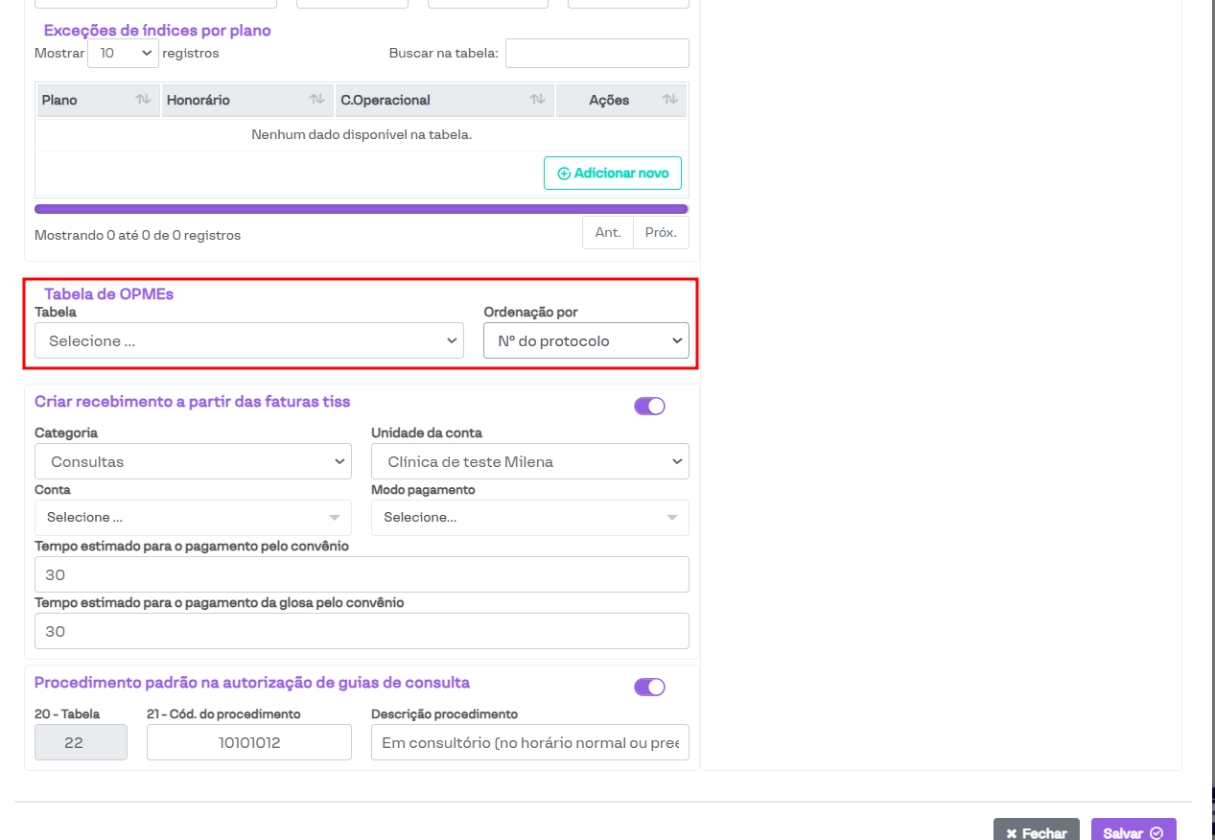Sort table by Plano column
This screenshot has height=840, width=1215.
tap(98, 101)
